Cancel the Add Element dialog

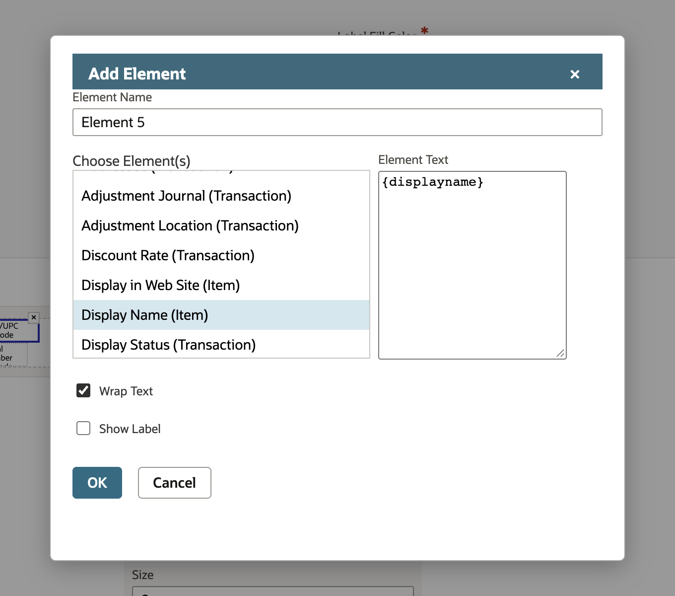175,483
